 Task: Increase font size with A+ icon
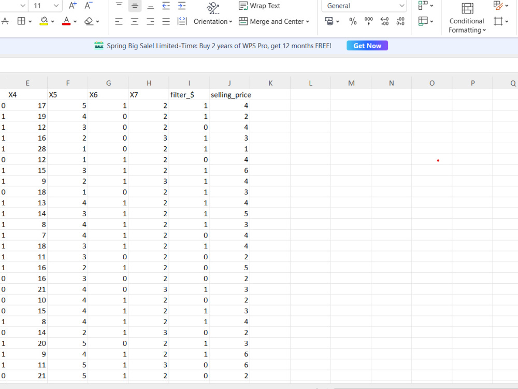click(73, 5)
